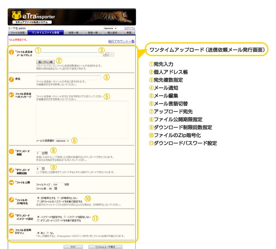The image size is (276, 249).
Task: Click the ワンタイムユーザ発行 button
Action: pyautogui.click(x=106, y=246)
